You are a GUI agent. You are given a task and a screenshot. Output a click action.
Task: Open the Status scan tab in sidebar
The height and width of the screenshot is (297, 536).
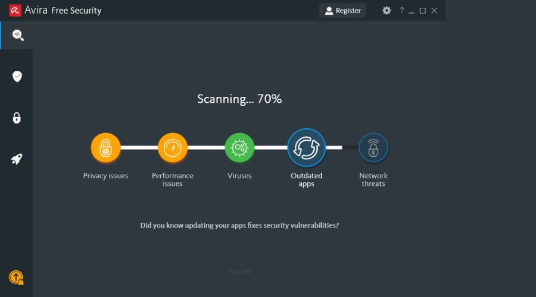pyautogui.click(x=17, y=35)
